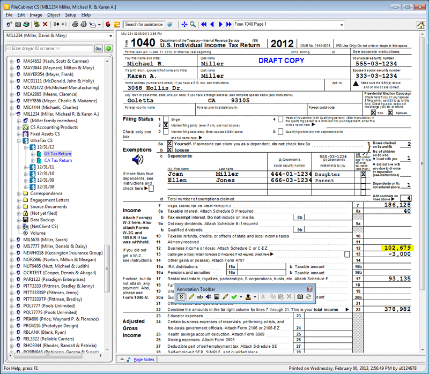The image size is (429, 374).
Task: Click the yellow highlighted amount 102,679
Action: (x=396, y=248)
